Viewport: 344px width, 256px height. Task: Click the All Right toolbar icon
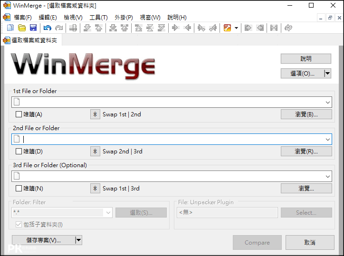coord(248,28)
